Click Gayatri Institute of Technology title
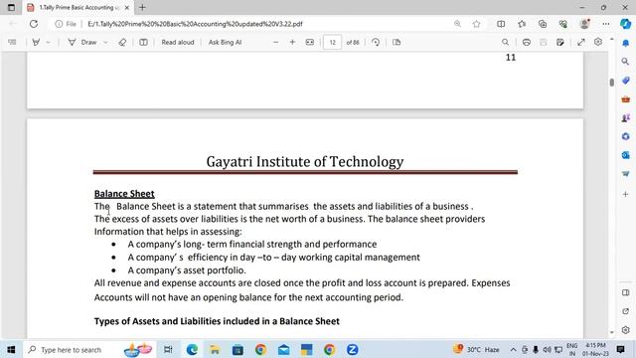This screenshot has height=358, width=636. pyautogui.click(x=305, y=161)
